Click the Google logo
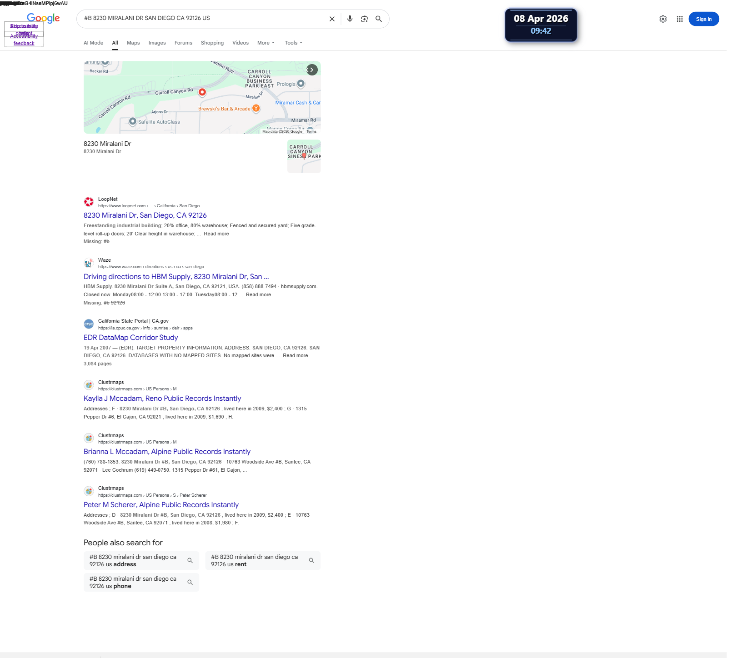The width and height of the screenshot is (732, 658). [x=43, y=18]
